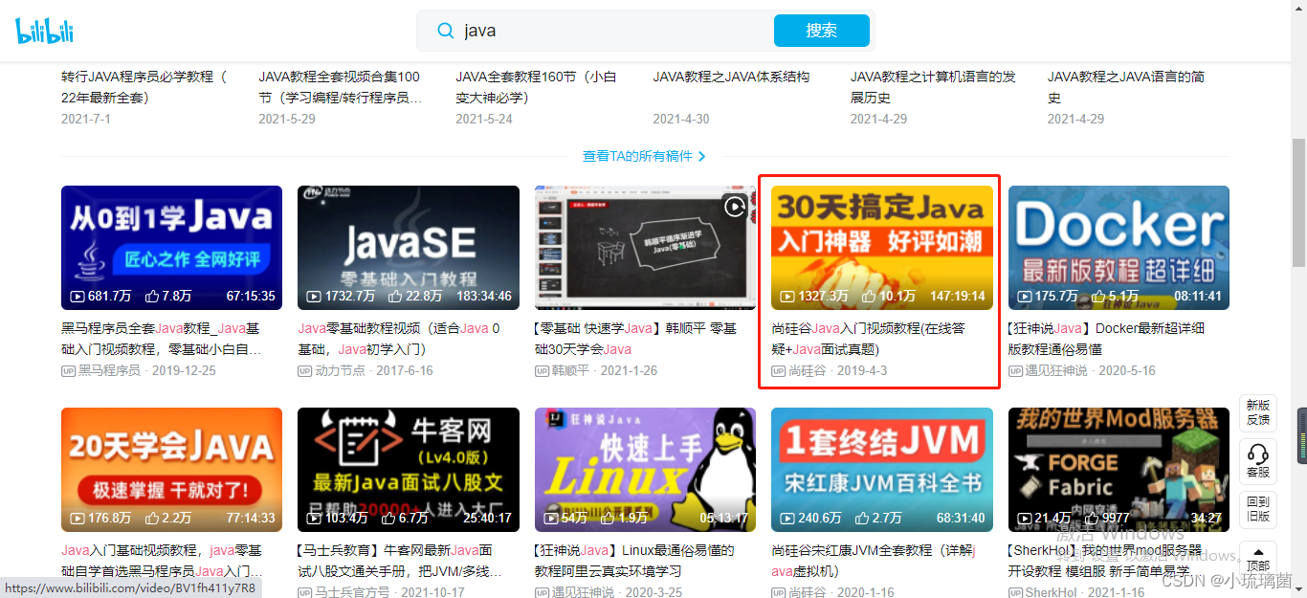Click UP badge icon before 遇见狂神说 2020-5-16
This screenshot has height=598, width=1307.
click(x=1015, y=371)
